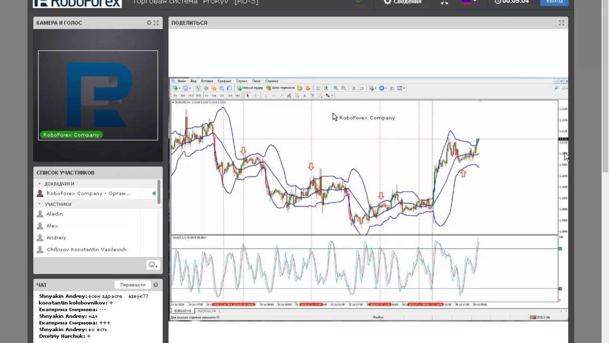This screenshot has height=343, width=609.
Task: Toggle chart shift
Action: (362, 88)
